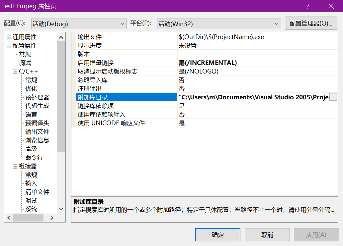The height and width of the screenshot is (246, 343).
Task: Select 预处理器 under C/C++
Action: click(37, 97)
